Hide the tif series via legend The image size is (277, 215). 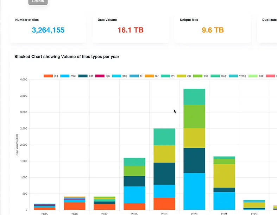[136, 76]
